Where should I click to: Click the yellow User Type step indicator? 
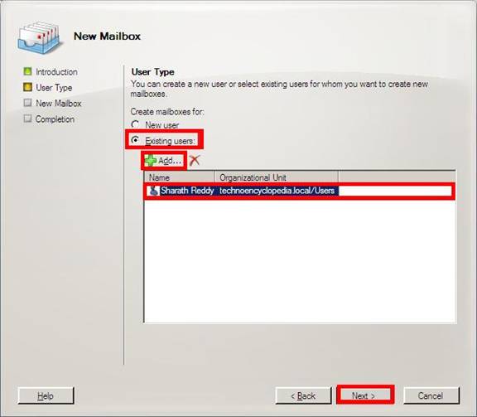(27, 87)
